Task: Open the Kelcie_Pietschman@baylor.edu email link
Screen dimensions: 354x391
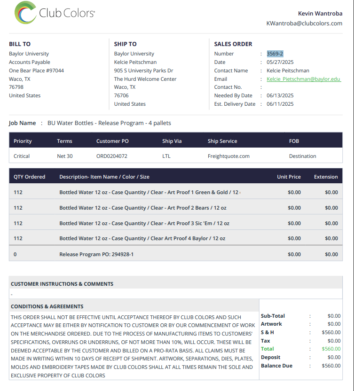Action: pos(304,79)
